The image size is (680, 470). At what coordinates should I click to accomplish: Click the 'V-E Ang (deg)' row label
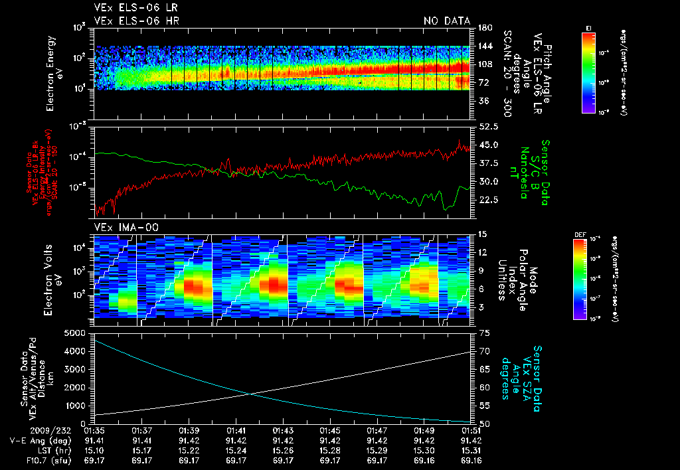[41, 441]
